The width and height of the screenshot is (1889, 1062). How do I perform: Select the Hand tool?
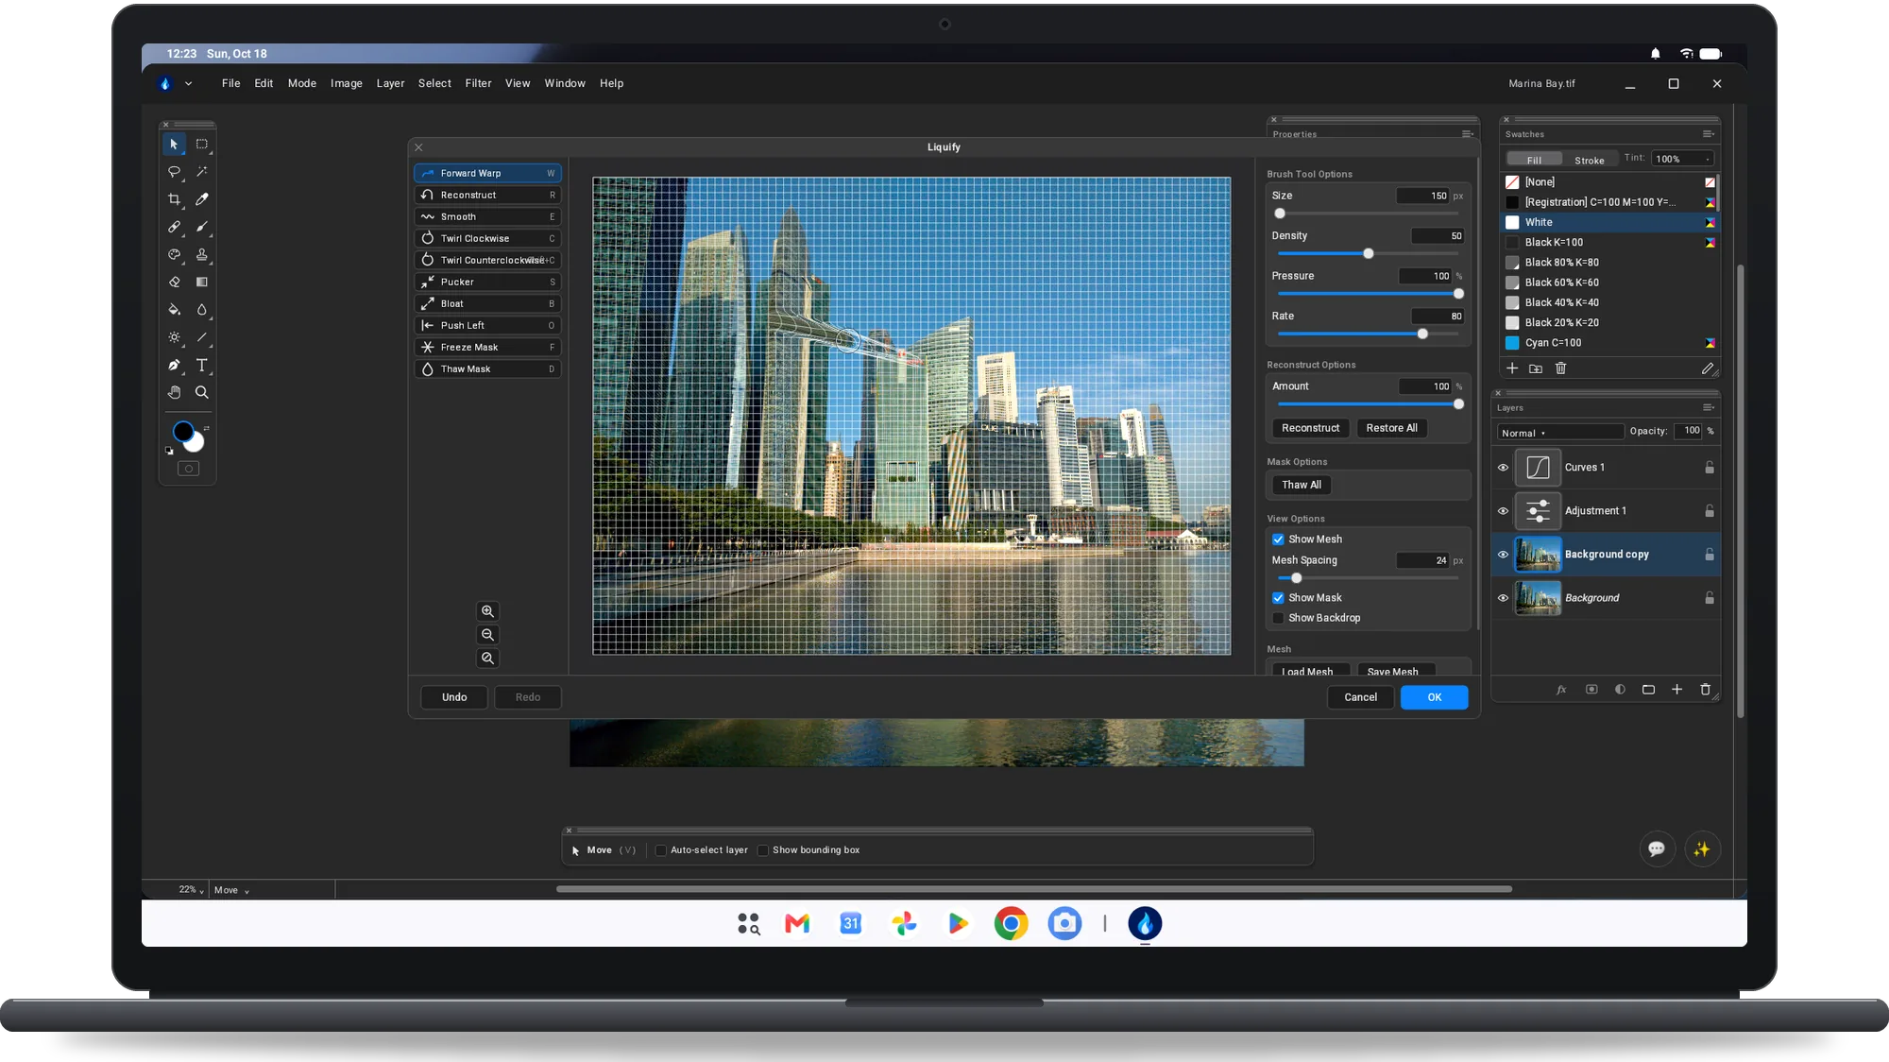point(174,392)
